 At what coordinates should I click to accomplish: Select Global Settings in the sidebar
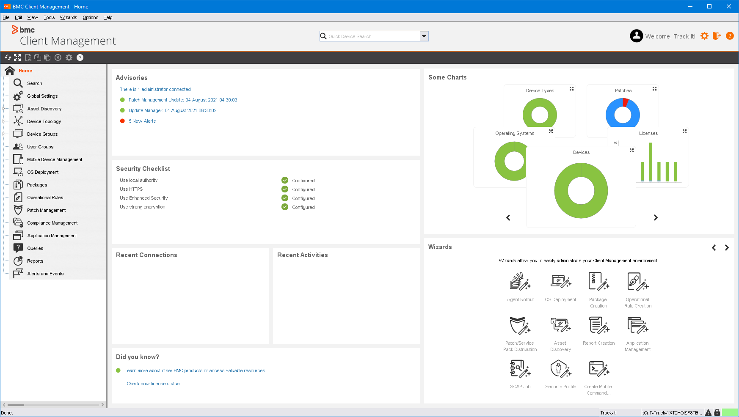coord(42,96)
